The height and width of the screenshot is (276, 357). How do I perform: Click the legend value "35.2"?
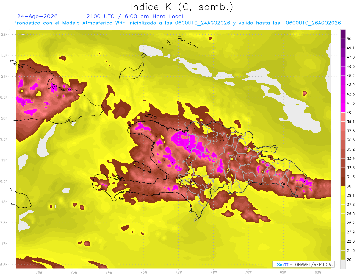pos(350,149)
